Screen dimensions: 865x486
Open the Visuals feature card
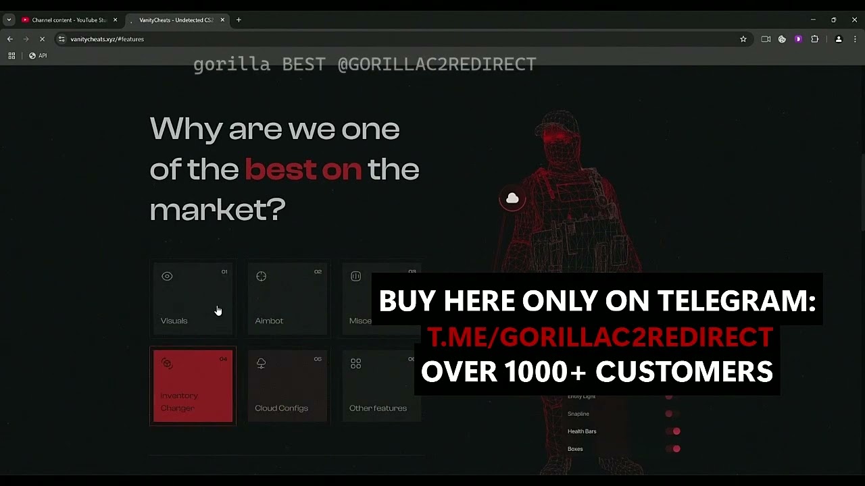193,299
